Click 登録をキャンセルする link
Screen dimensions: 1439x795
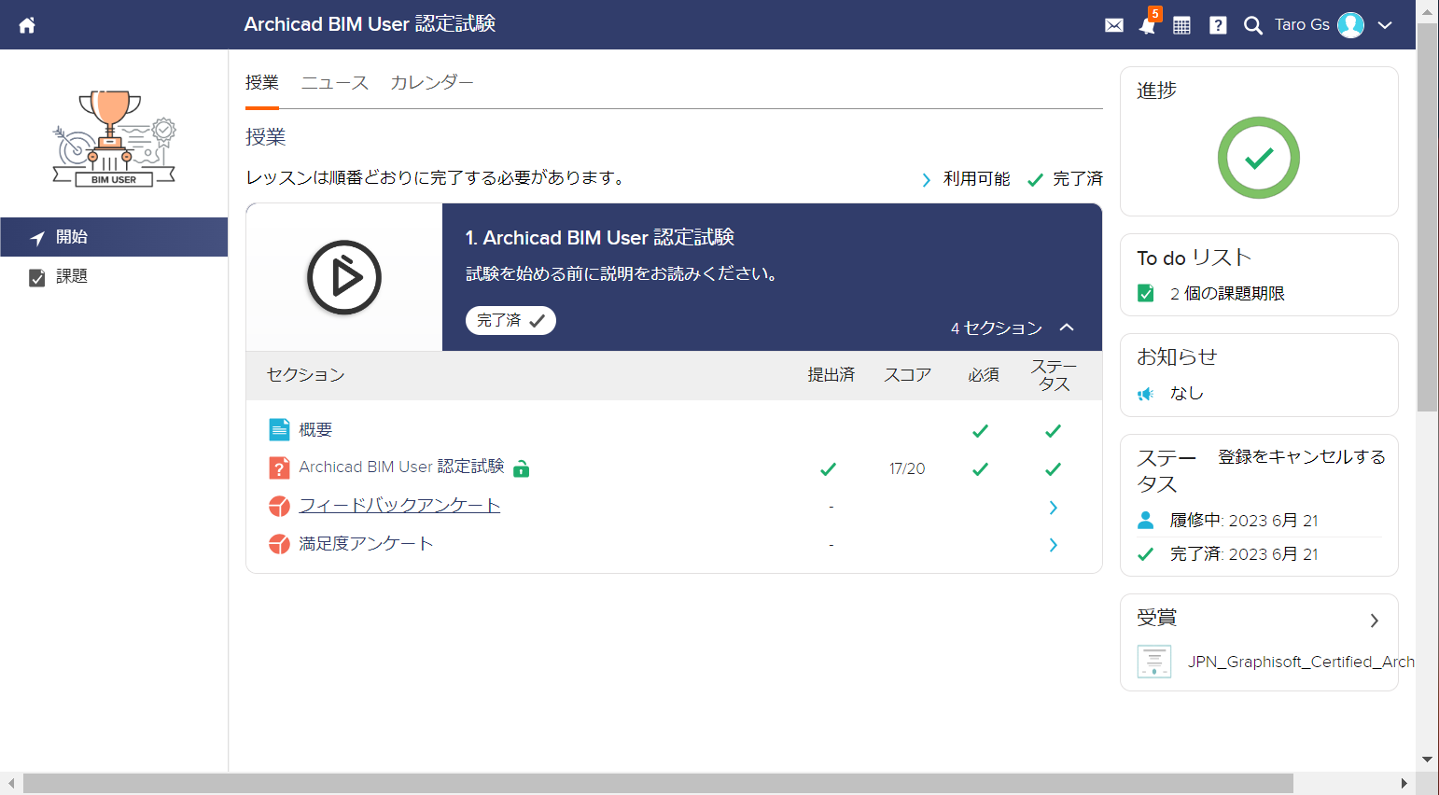coord(1302,457)
